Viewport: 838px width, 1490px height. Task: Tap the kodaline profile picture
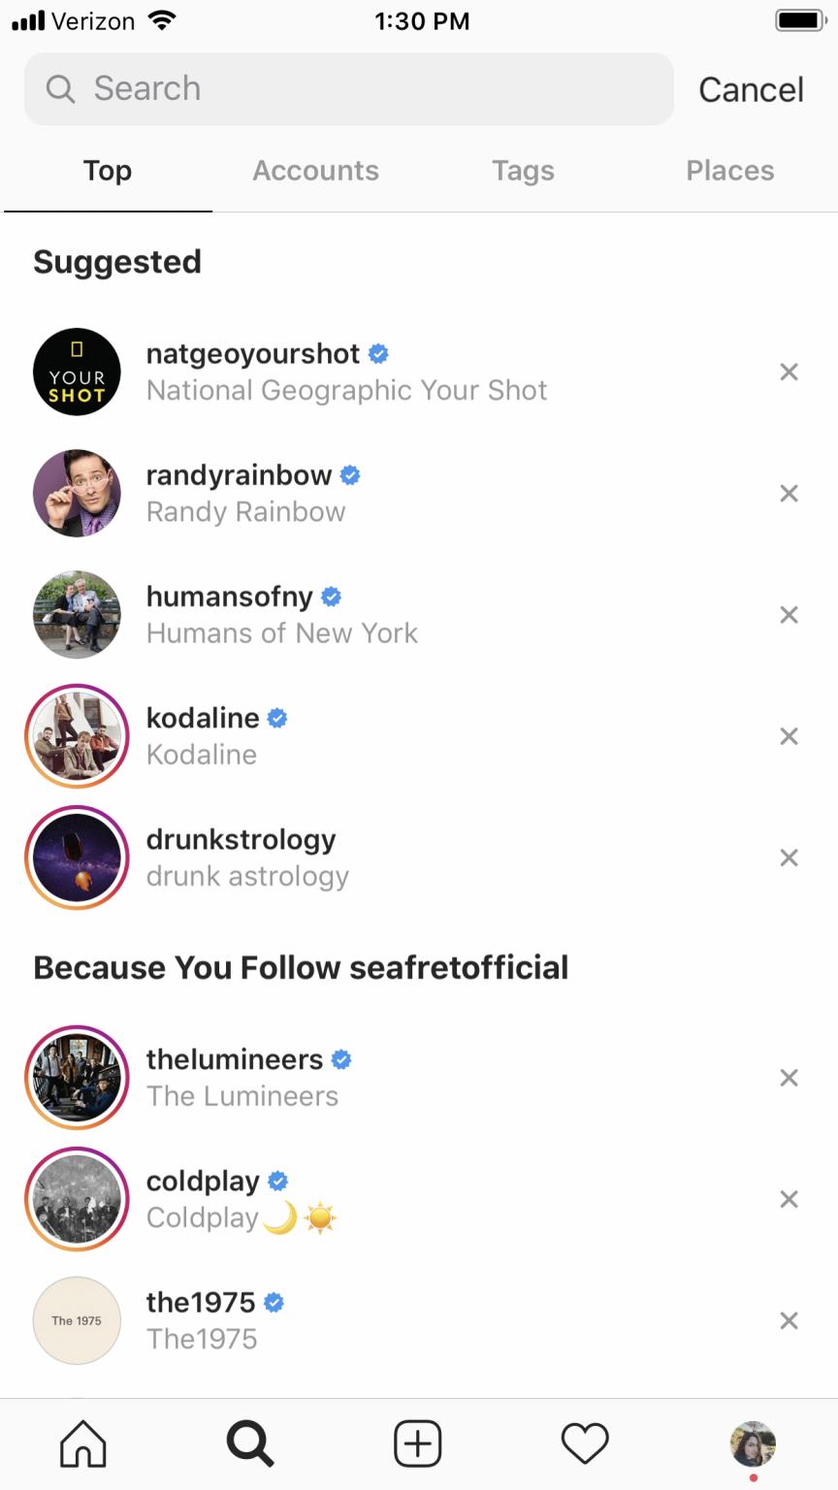coord(77,736)
